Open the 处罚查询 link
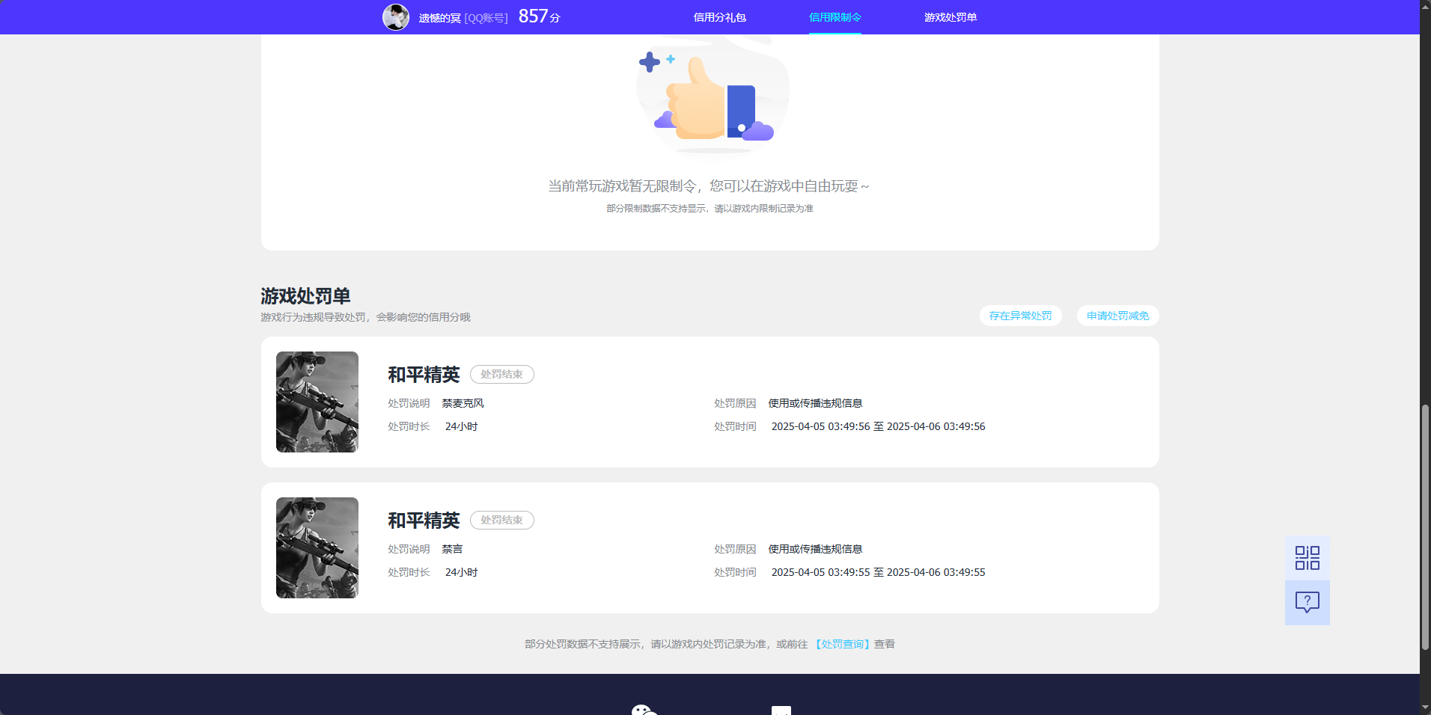This screenshot has width=1431, height=715. pos(843,644)
